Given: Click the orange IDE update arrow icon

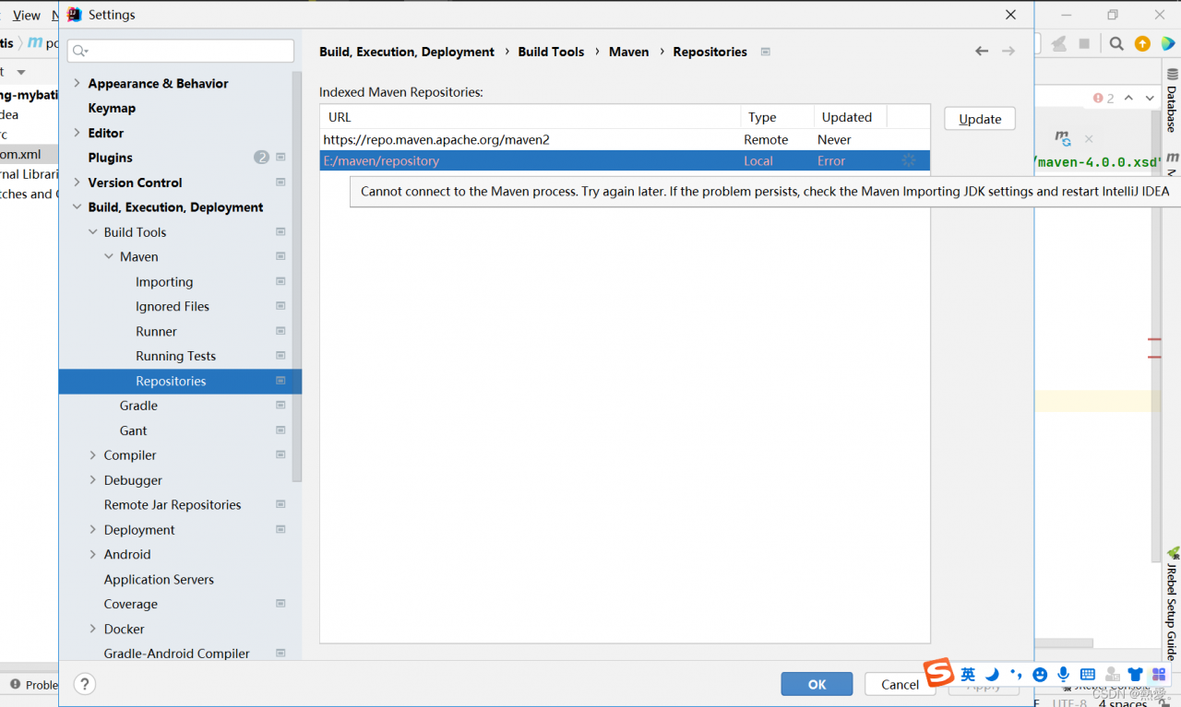Looking at the screenshot, I should pos(1142,43).
